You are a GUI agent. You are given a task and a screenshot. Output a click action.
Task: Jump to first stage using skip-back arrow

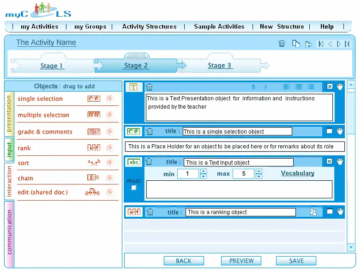tap(321, 44)
